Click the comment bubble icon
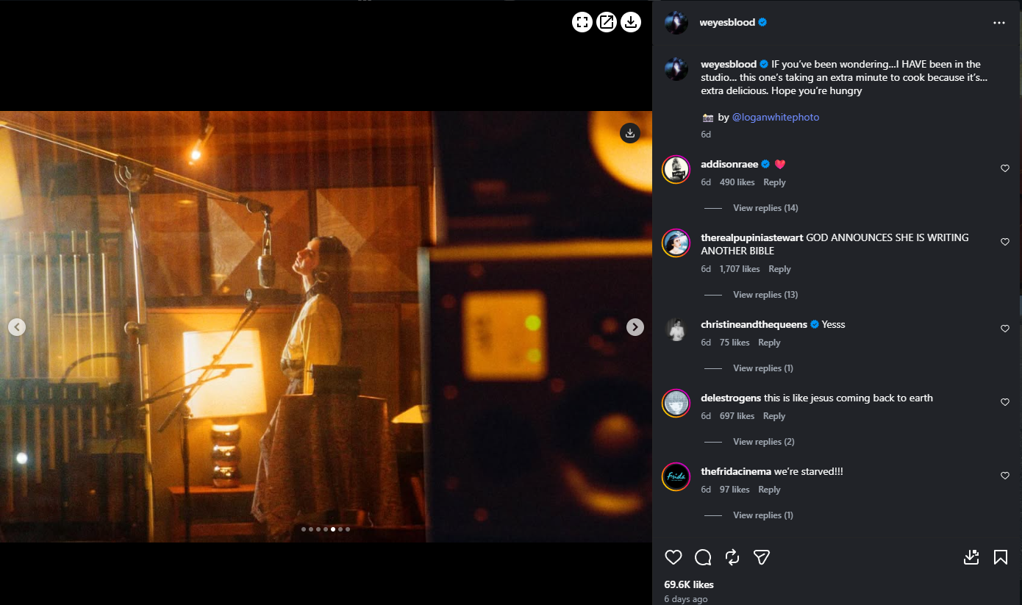This screenshot has height=605, width=1022. (x=703, y=557)
